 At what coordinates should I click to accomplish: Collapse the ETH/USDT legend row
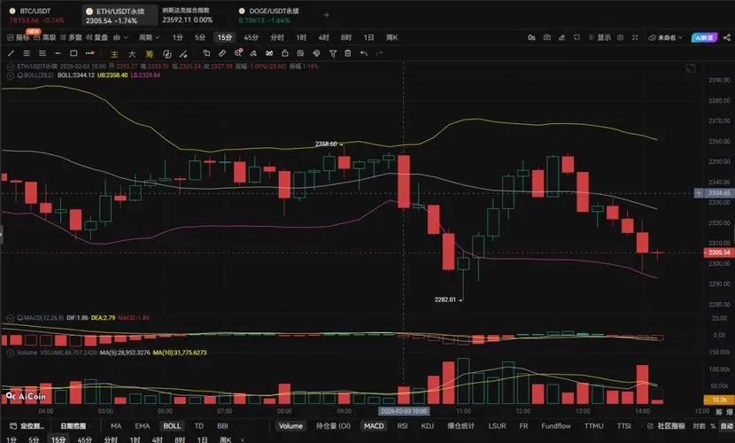point(11,66)
